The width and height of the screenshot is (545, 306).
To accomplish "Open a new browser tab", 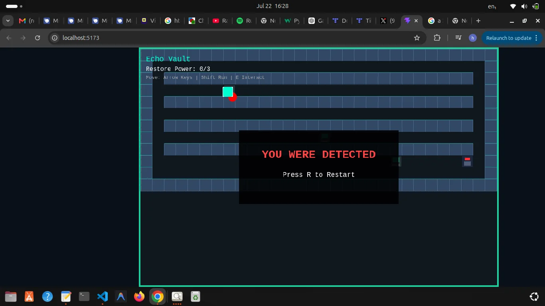I will click(x=478, y=21).
